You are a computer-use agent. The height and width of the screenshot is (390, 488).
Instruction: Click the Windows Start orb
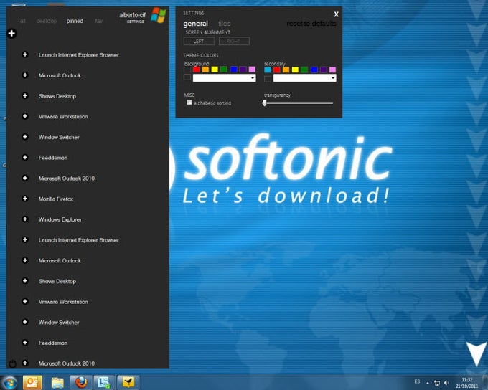[10, 381]
